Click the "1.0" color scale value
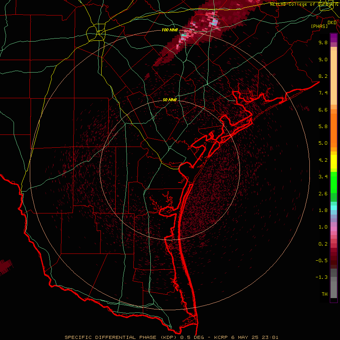The width and height of the screenshot is (340, 340). click(323, 227)
